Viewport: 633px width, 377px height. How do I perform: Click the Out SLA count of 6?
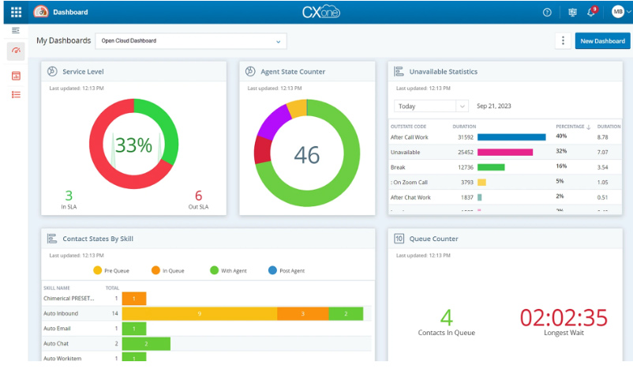click(198, 195)
